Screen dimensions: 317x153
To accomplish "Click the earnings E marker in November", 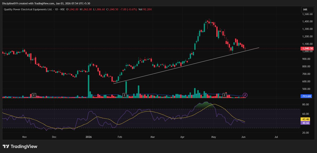I will click(x=34, y=95).
